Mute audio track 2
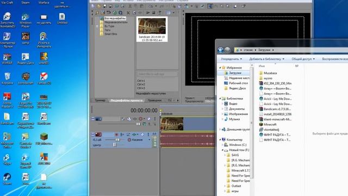 [142, 134]
